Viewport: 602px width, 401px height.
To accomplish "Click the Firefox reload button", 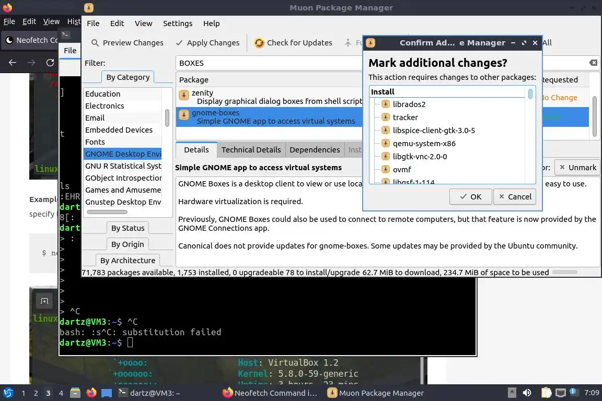I will click(50, 62).
